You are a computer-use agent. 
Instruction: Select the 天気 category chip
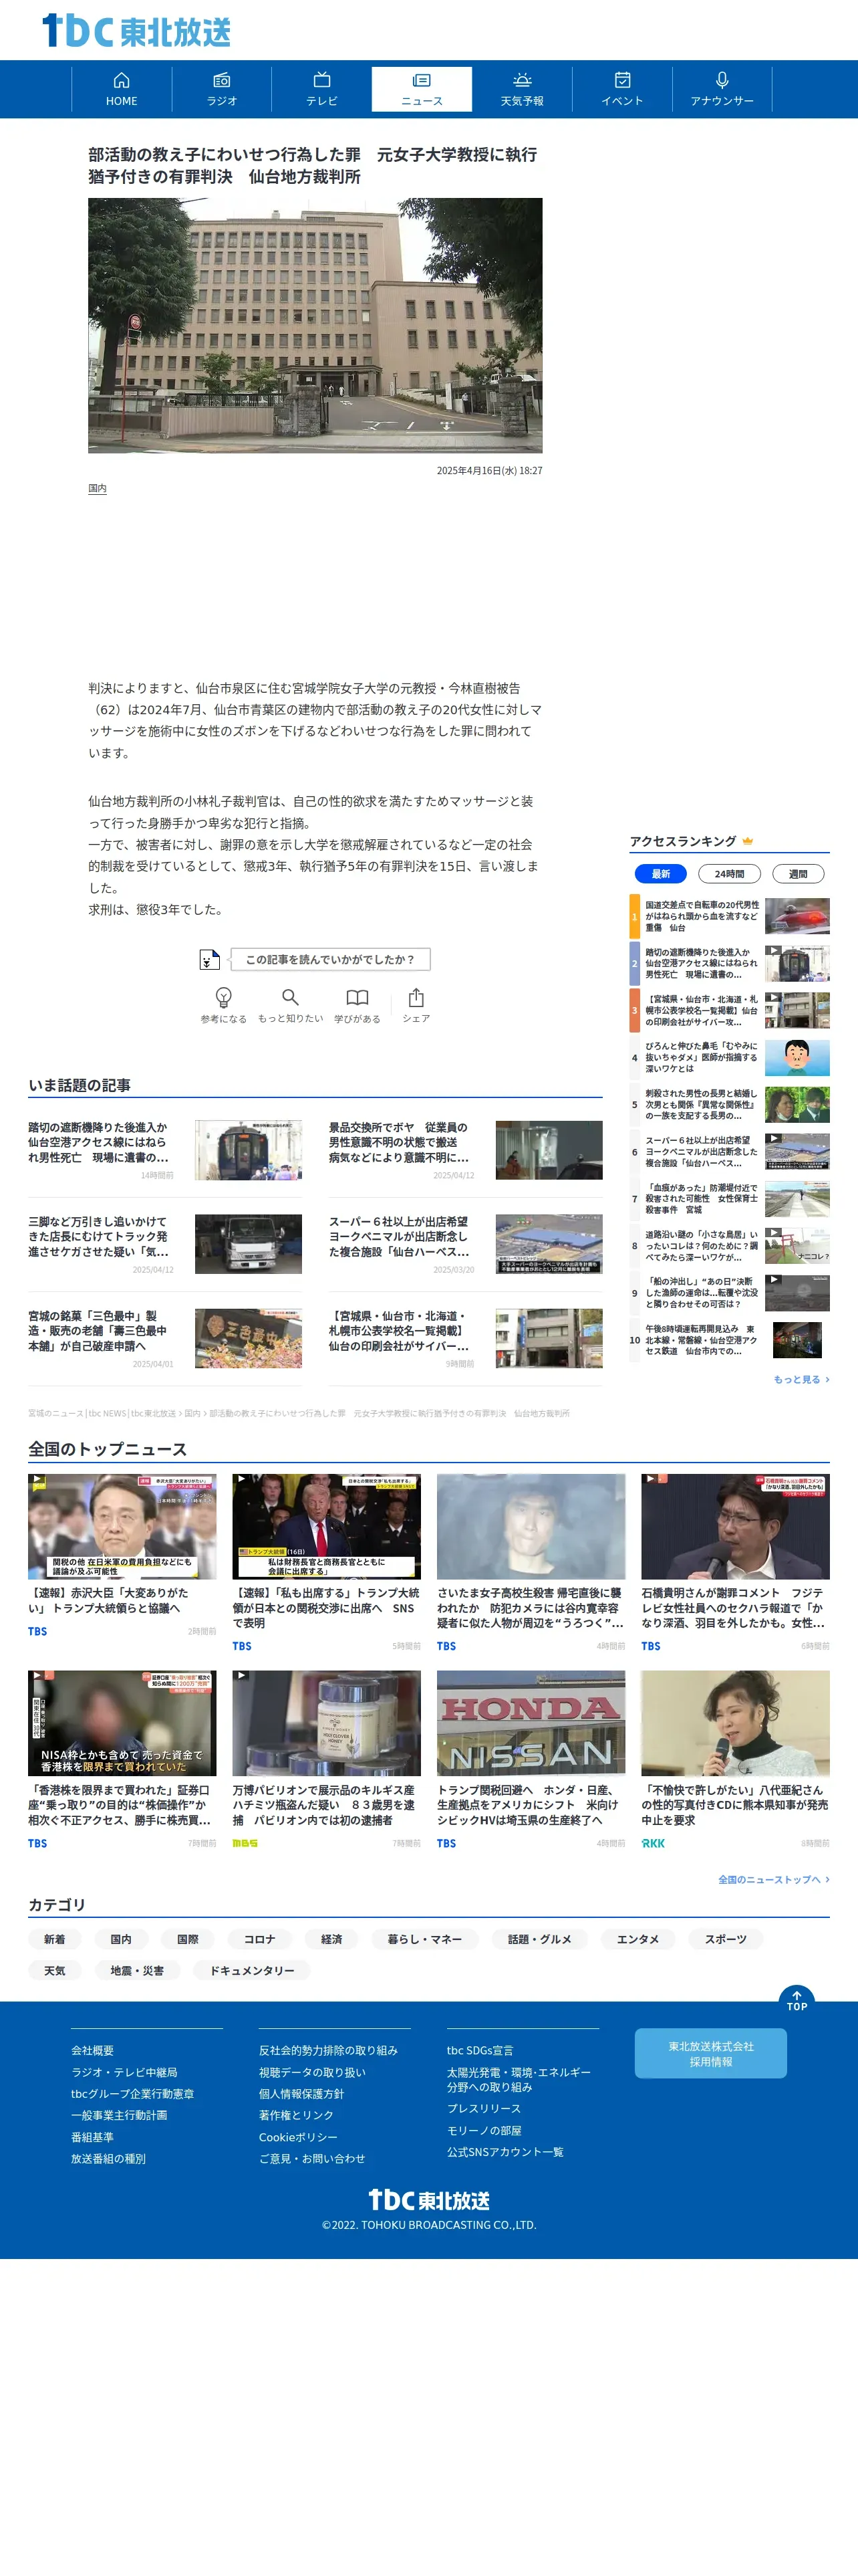coord(54,1971)
